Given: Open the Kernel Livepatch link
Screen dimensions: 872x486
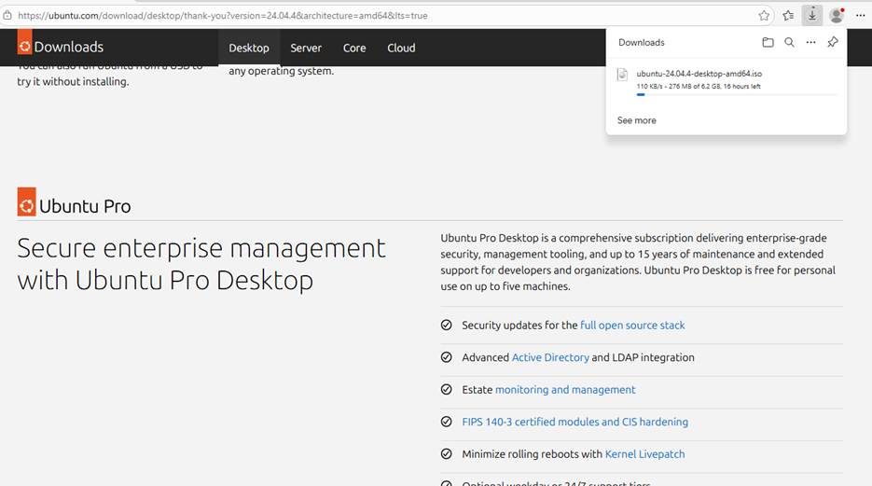Looking at the screenshot, I should click(x=644, y=454).
